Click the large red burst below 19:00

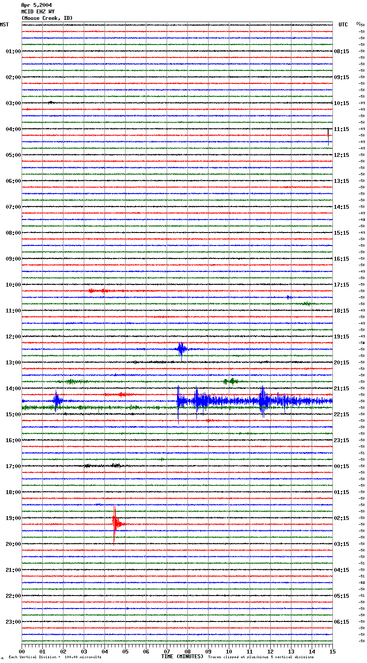click(117, 524)
